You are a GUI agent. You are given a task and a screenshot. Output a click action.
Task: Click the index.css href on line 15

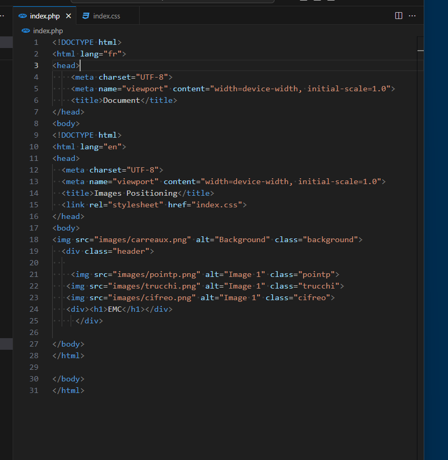[x=217, y=205]
